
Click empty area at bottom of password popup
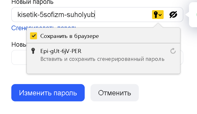(103, 68)
